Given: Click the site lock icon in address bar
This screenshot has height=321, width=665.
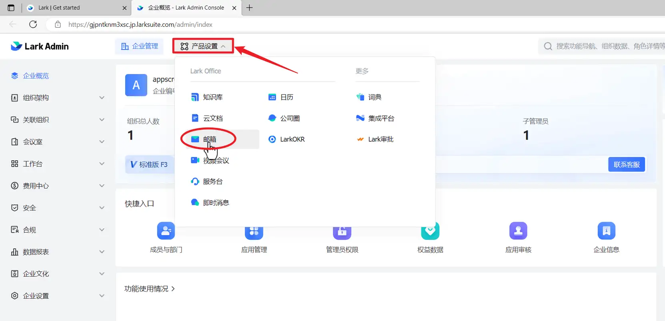Looking at the screenshot, I should coord(58,24).
